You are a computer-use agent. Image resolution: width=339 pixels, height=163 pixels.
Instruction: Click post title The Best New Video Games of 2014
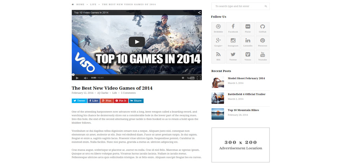pos(112,88)
